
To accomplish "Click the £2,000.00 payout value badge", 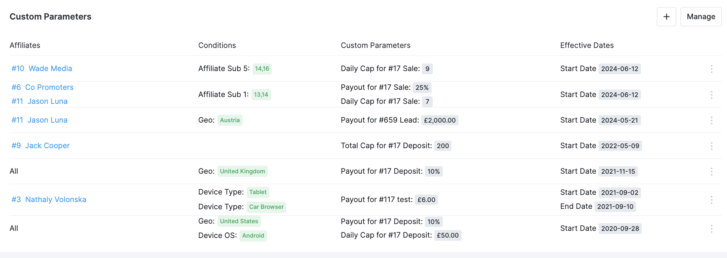I will (x=440, y=120).
